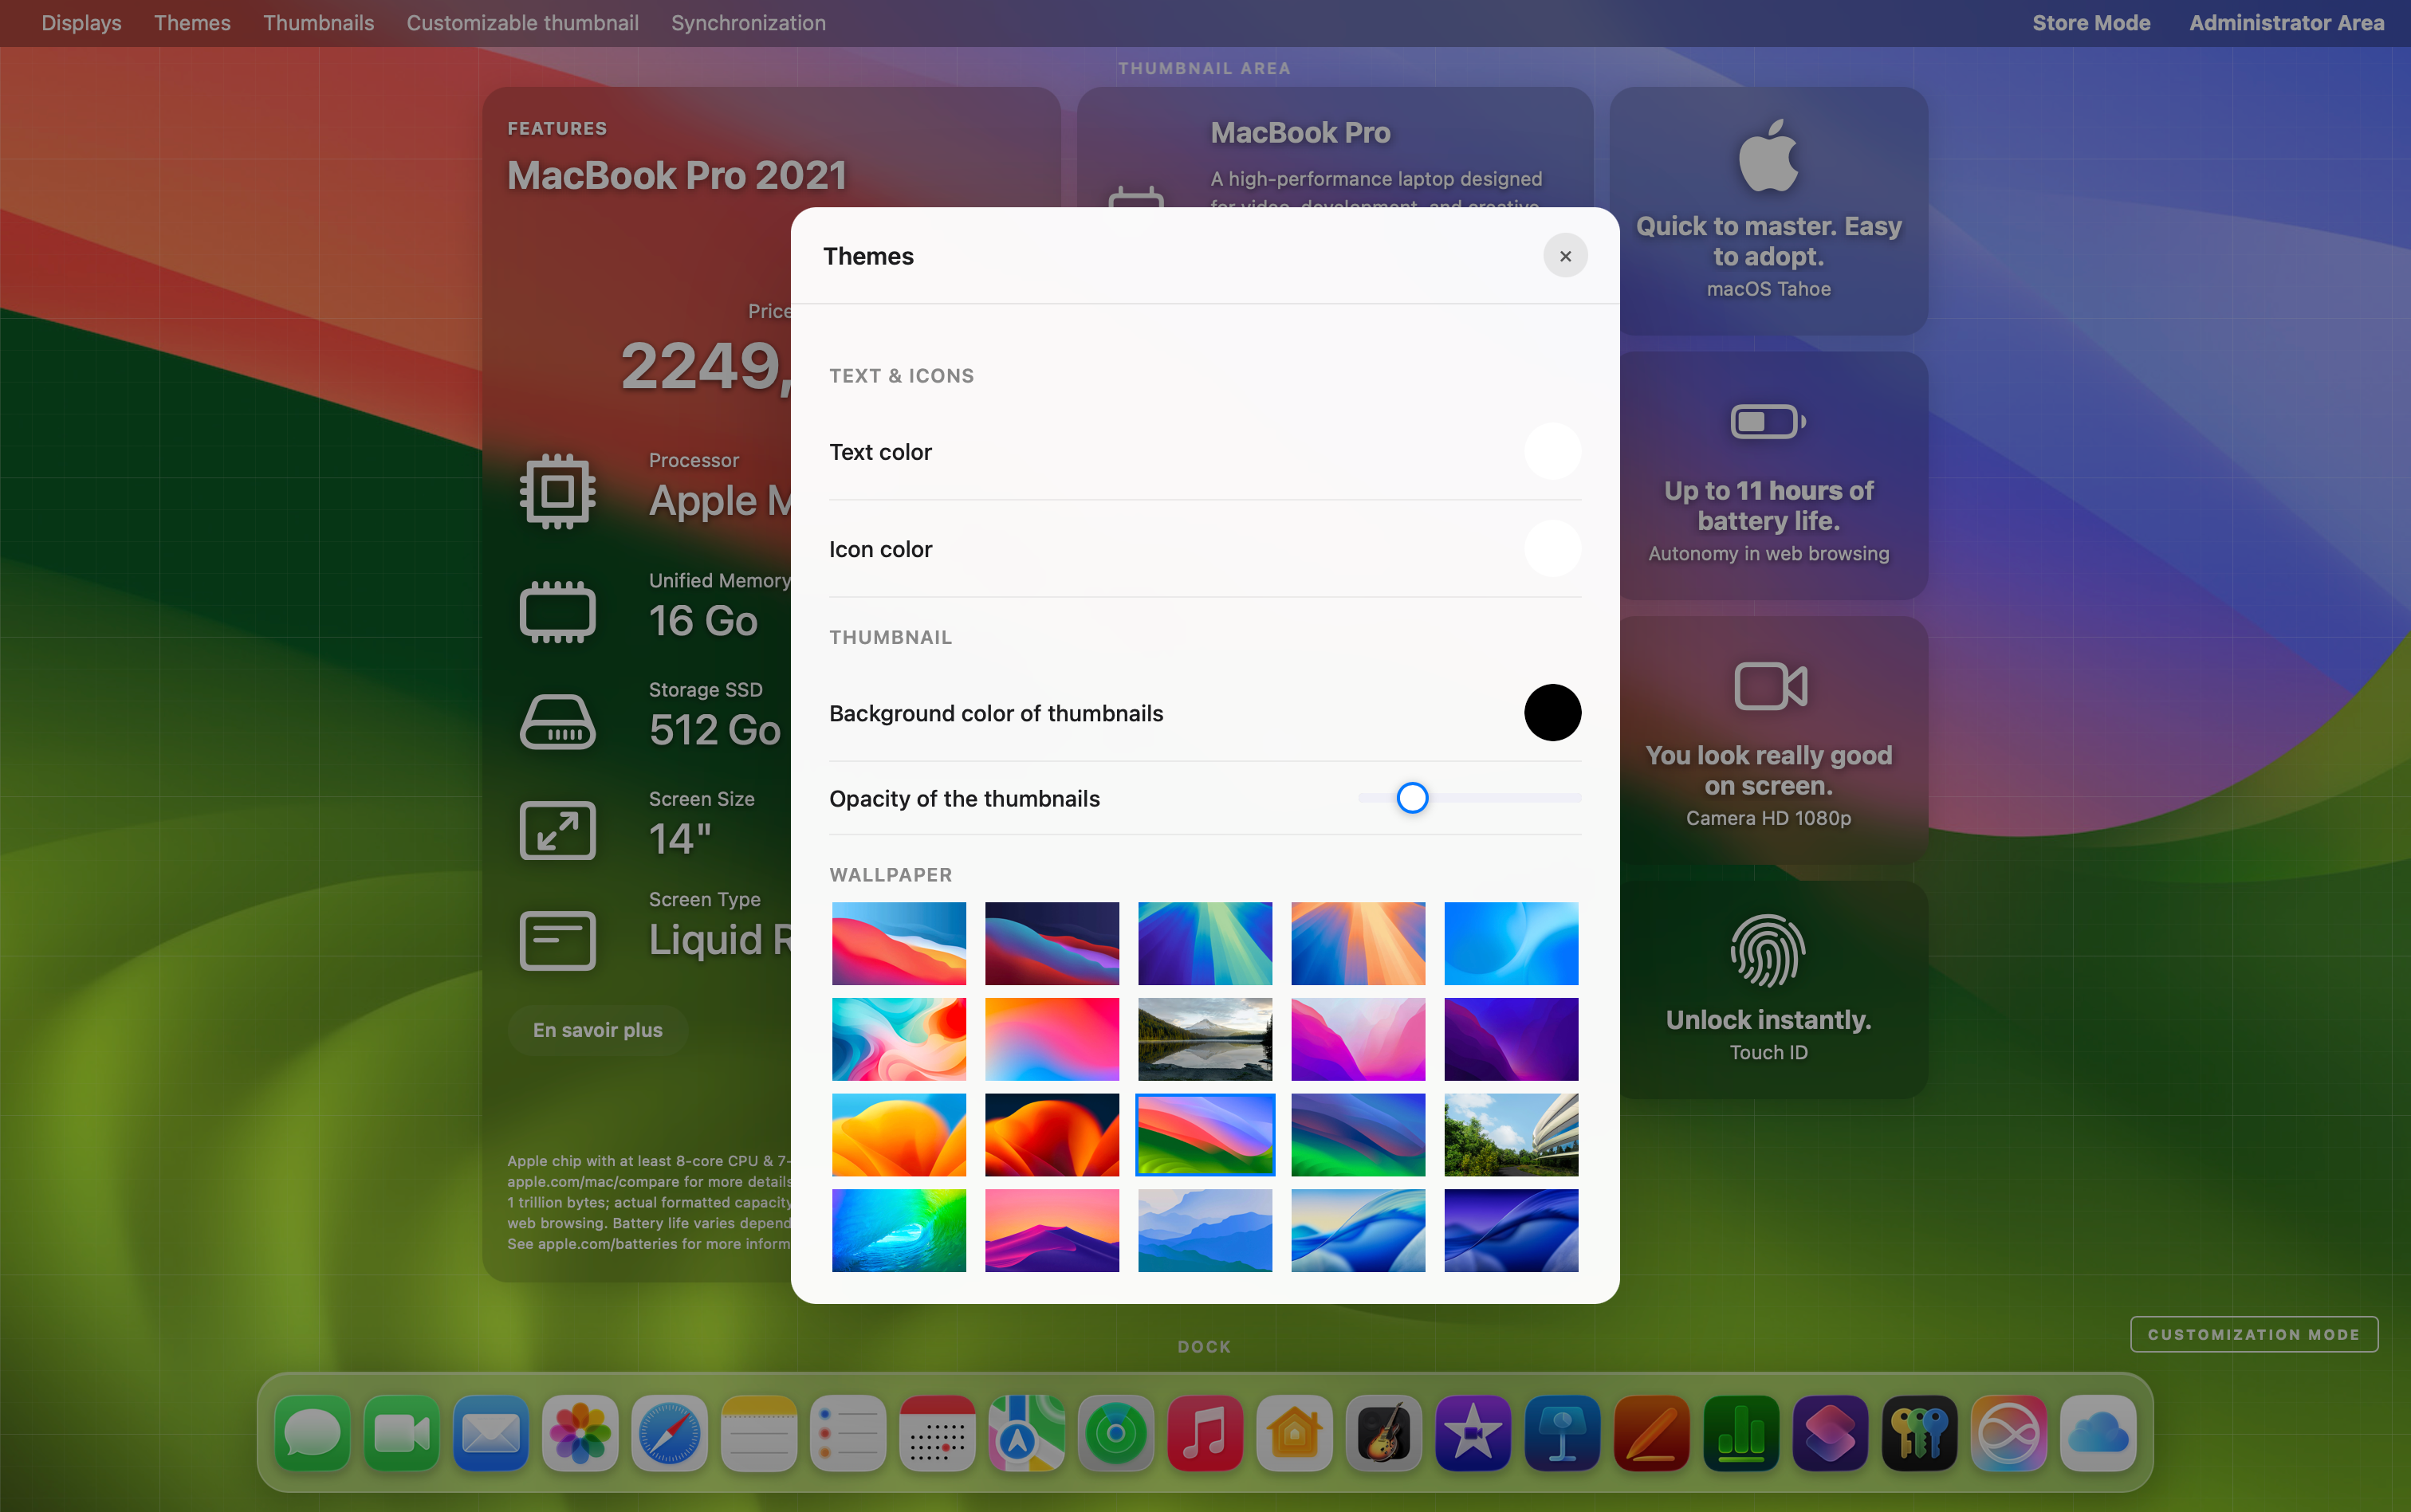Click the Apple logo on macOS Tahoe card
Viewport: 2411px width, 1512px height.
pos(1768,155)
